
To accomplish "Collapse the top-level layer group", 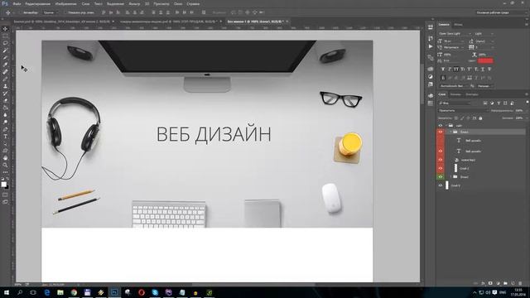I will click(x=446, y=125).
